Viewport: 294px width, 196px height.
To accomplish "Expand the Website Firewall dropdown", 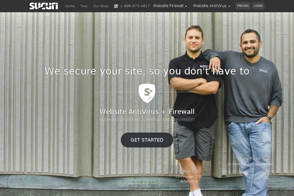I will click(170, 6).
